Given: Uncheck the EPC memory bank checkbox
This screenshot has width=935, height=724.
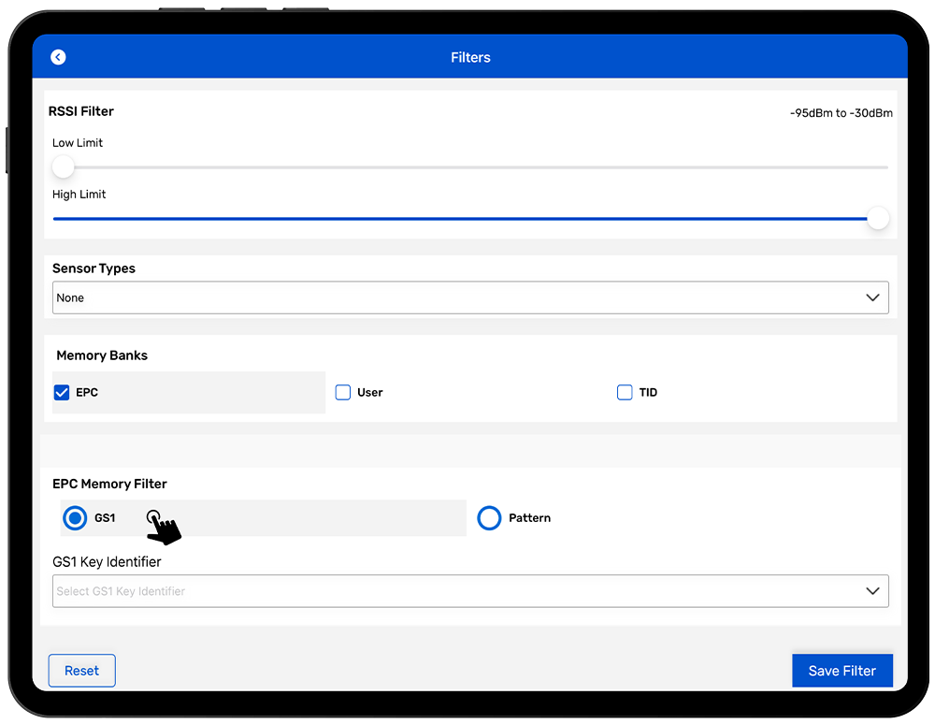Looking at the screenshot, I should coord(62,393).
